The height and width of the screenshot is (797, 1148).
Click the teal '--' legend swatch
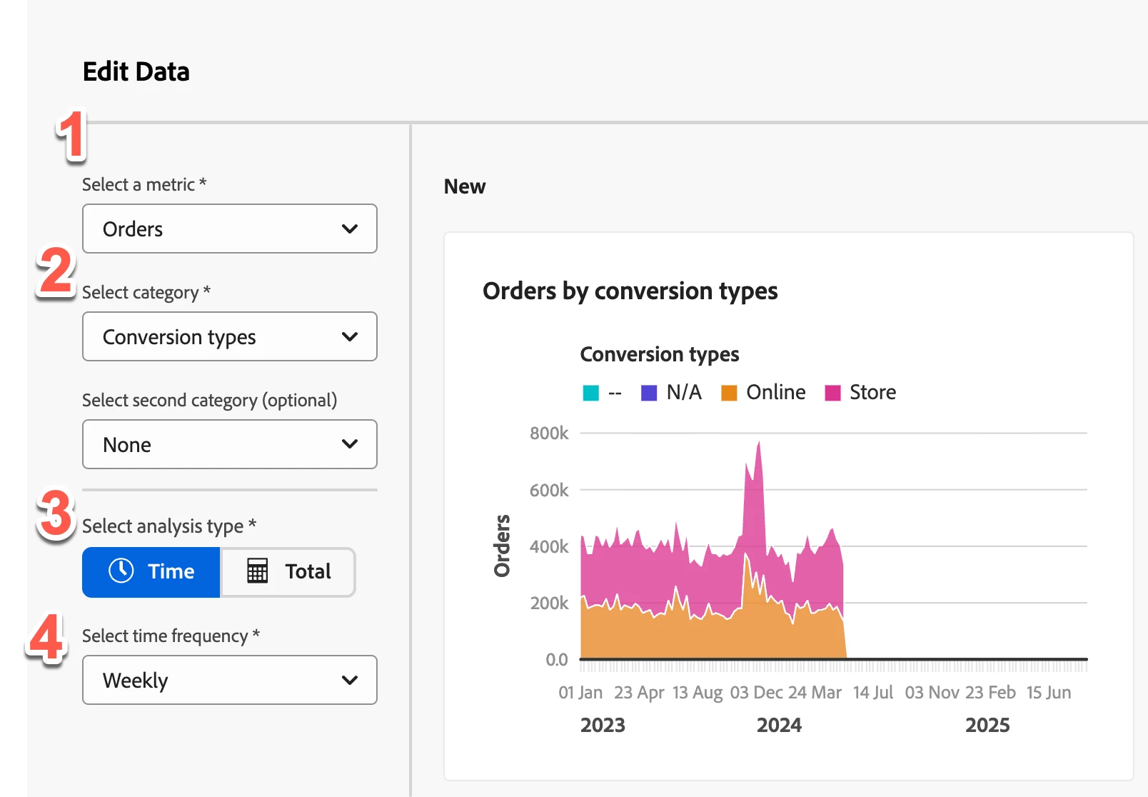pos(590,393)
